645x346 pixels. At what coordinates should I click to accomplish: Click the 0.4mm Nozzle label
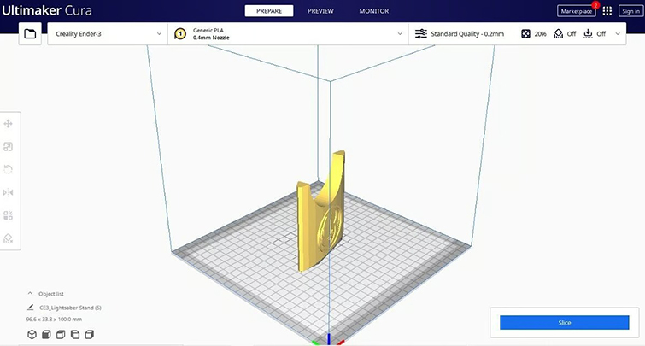point(211,38)
